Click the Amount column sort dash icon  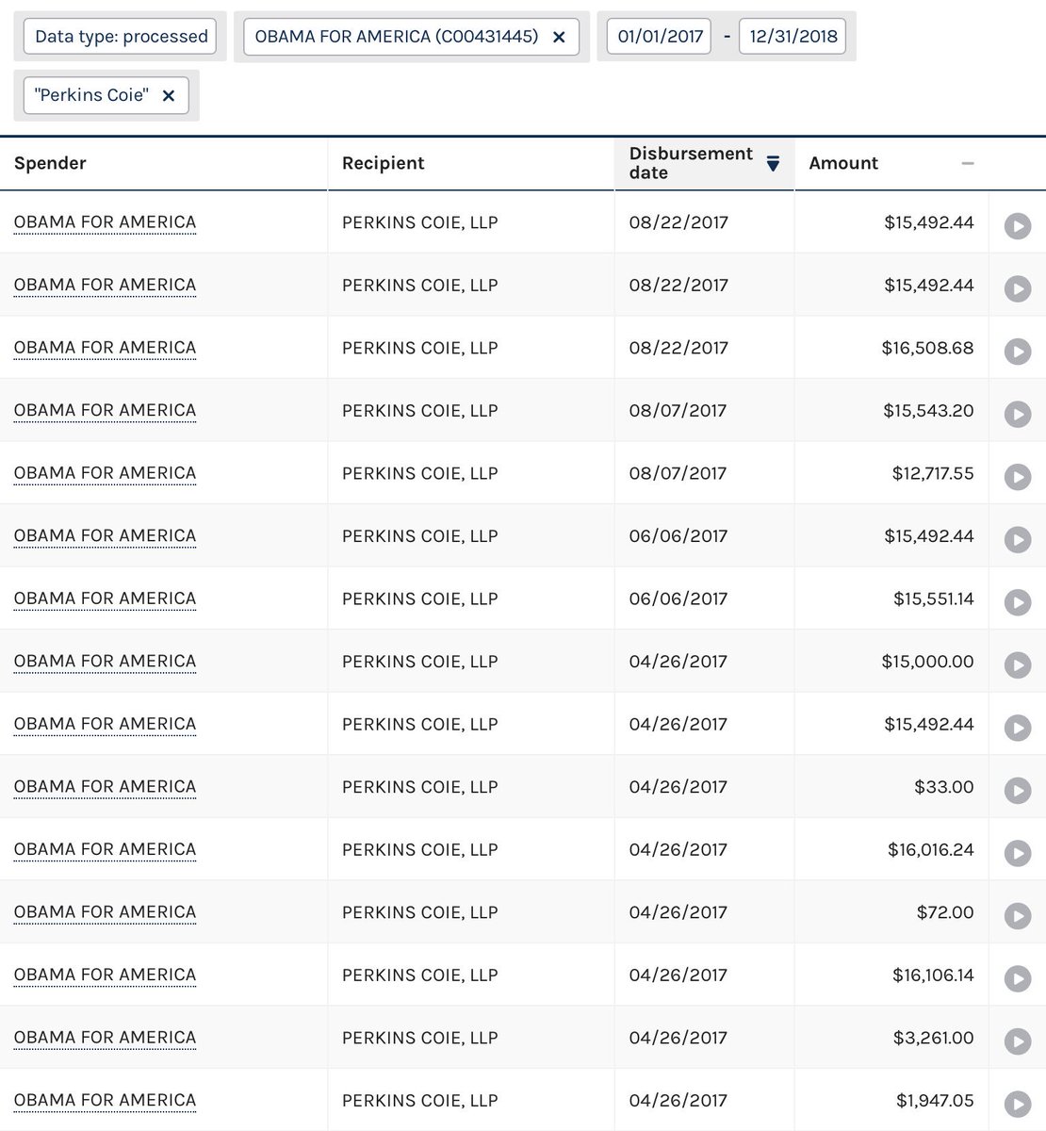click(x=968, y=163)
